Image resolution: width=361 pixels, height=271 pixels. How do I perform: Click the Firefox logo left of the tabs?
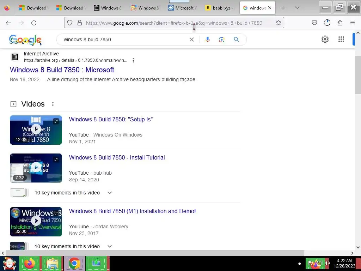7,8
